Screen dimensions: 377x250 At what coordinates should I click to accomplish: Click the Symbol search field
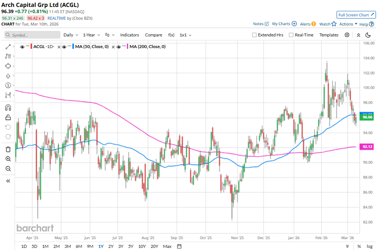tap(32, 35)
